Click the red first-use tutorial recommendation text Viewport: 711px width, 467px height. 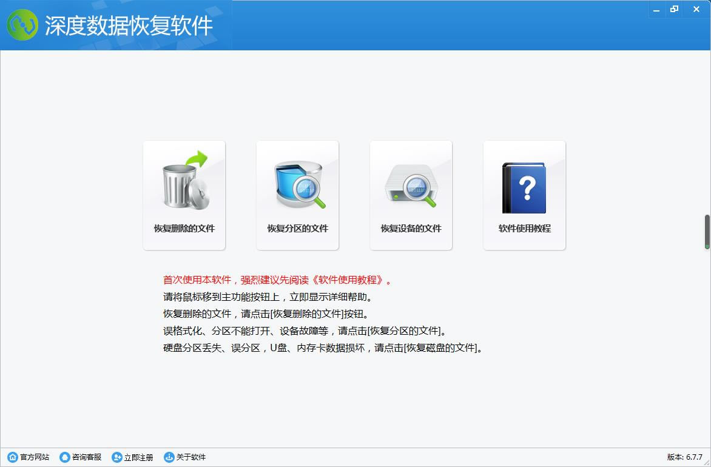[277, 280]
